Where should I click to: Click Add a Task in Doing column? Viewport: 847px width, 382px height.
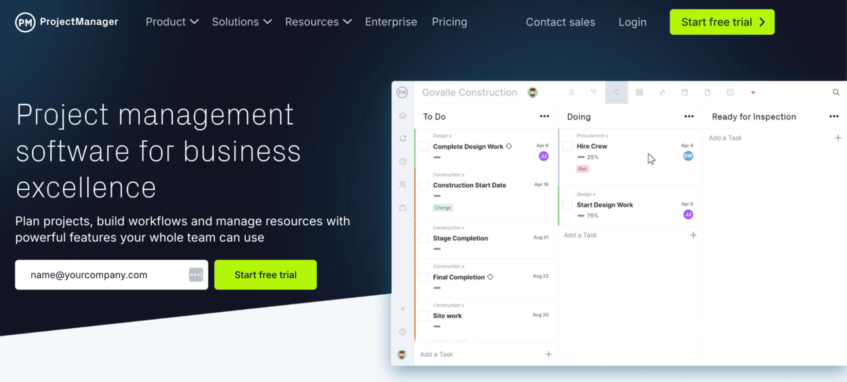click(x=580, y=235)
